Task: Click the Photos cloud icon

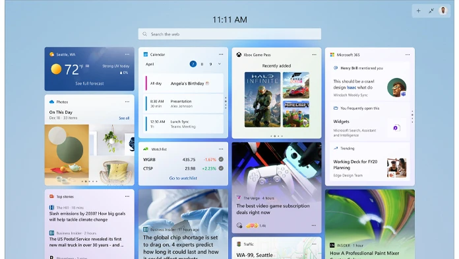Action: pyautogui.click(x=52, y=102)
